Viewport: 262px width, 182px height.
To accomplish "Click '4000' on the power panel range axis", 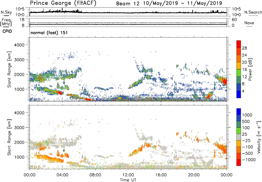I will pyautogui.click(x=19, y=45).
